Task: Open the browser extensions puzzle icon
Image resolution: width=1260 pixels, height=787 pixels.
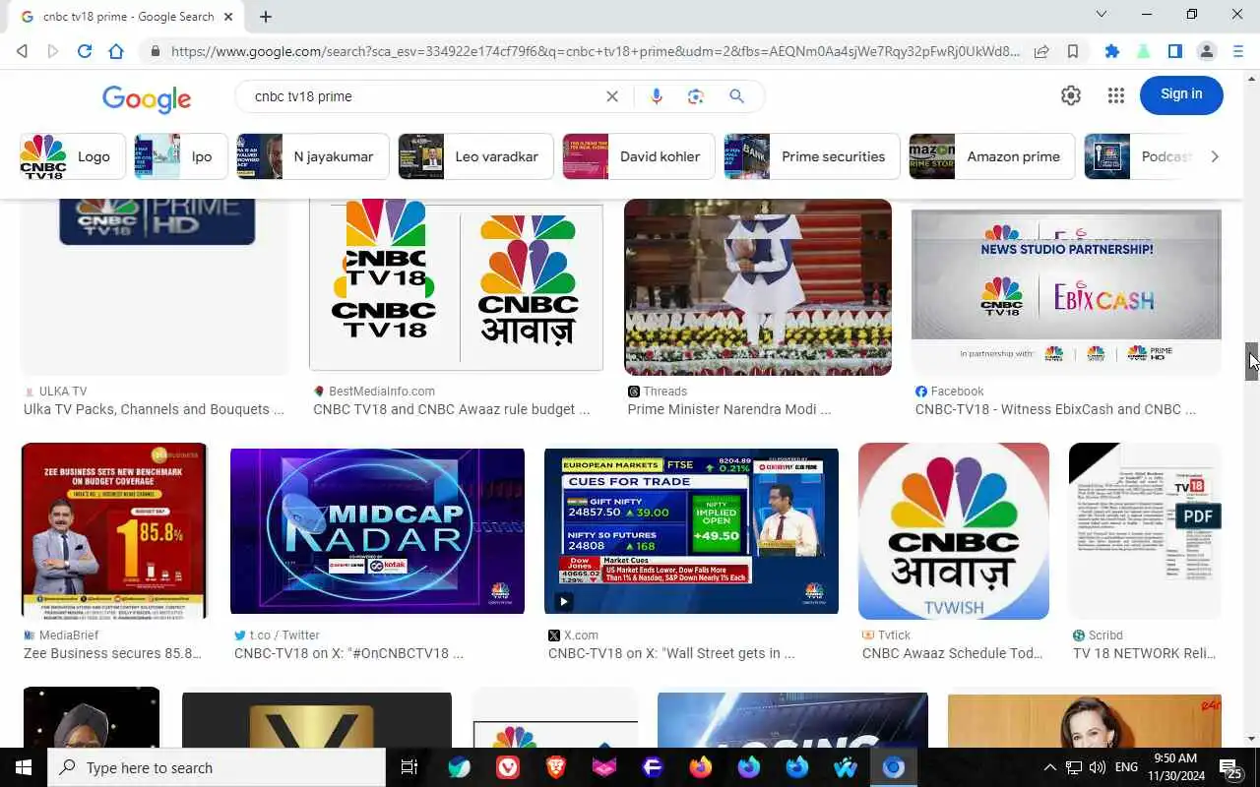Action: coord(1112,51)
